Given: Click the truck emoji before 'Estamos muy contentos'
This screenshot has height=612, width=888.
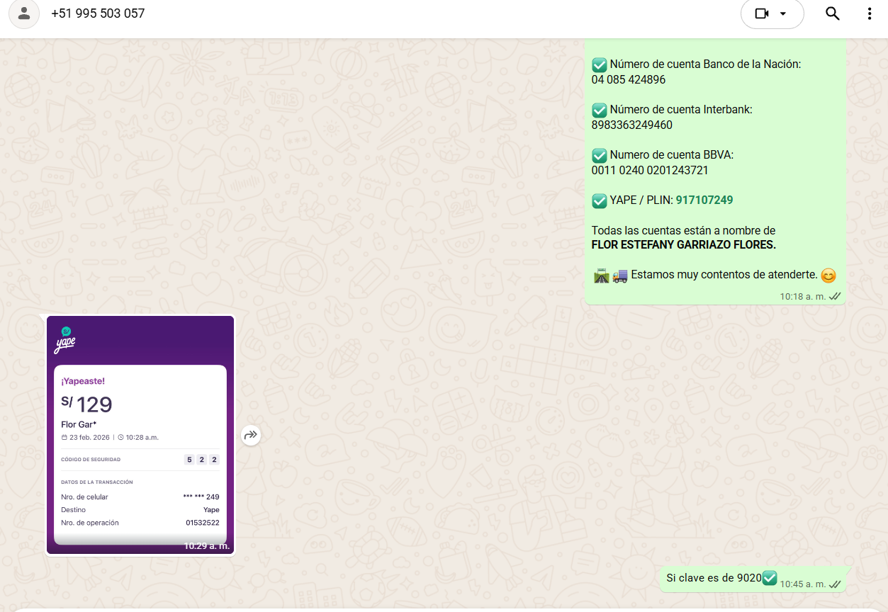Looking at the screenshot, I should pos(619,275).
